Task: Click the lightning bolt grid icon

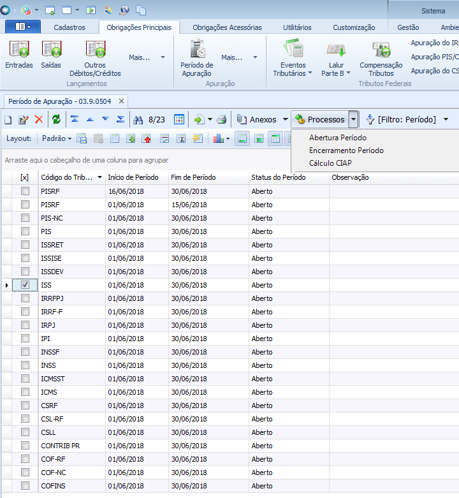Action: (x=198, y=138)
